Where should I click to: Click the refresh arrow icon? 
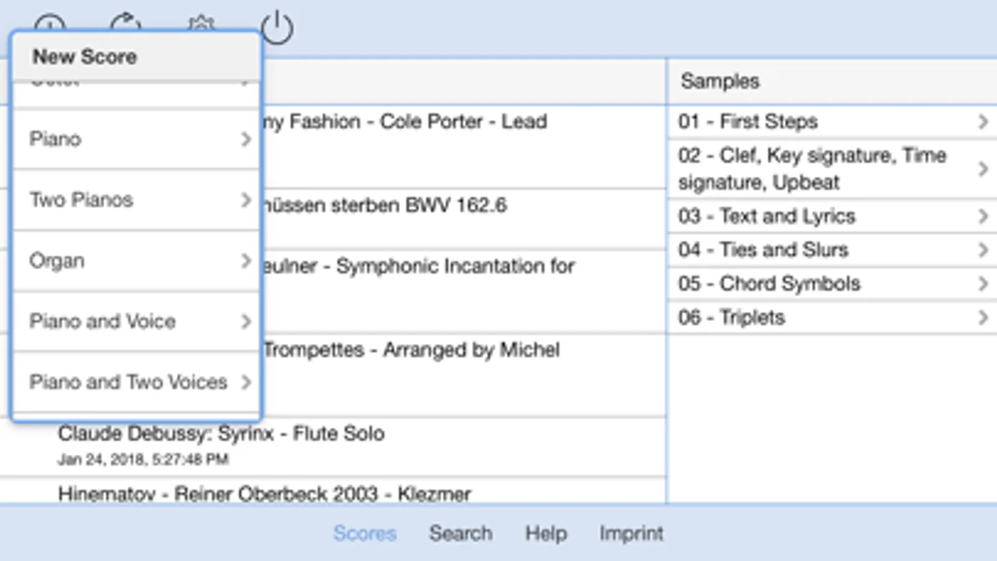click(x=125, y=22)
